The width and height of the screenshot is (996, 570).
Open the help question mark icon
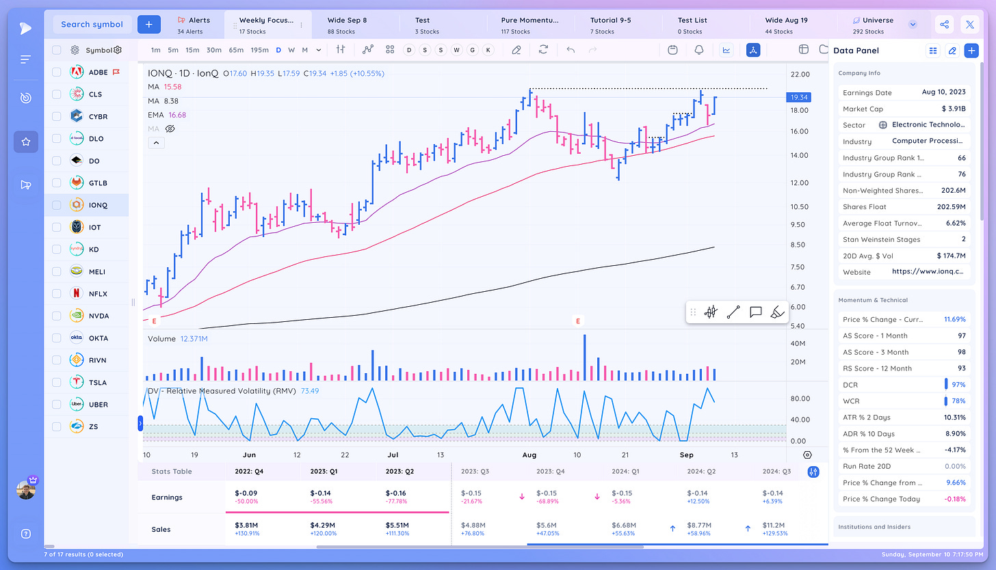pyautogui.click(x=25, y=534)
